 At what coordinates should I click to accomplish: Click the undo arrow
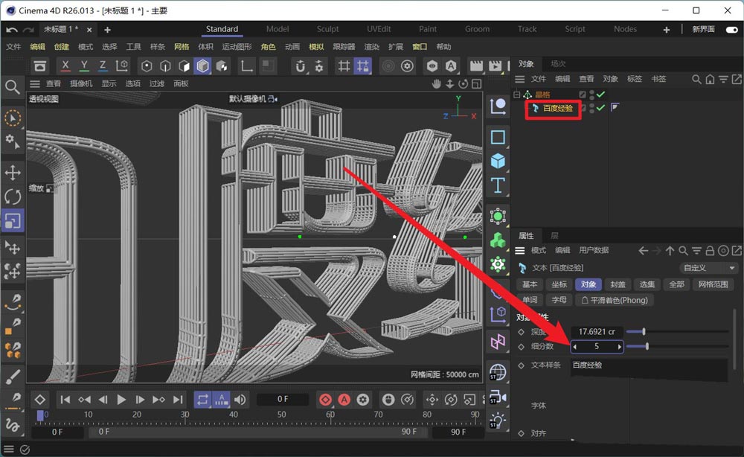pyautogui.click(x=12, y=30)
